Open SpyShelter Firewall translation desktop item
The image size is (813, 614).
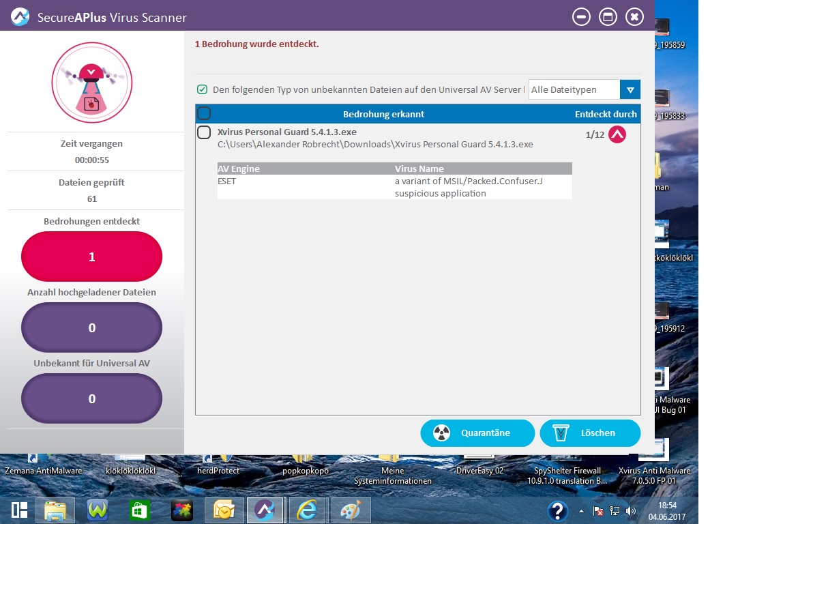(567, 470)
